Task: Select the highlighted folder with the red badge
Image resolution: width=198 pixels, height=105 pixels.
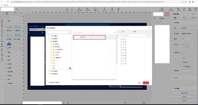Action: [x=62, y=68]
